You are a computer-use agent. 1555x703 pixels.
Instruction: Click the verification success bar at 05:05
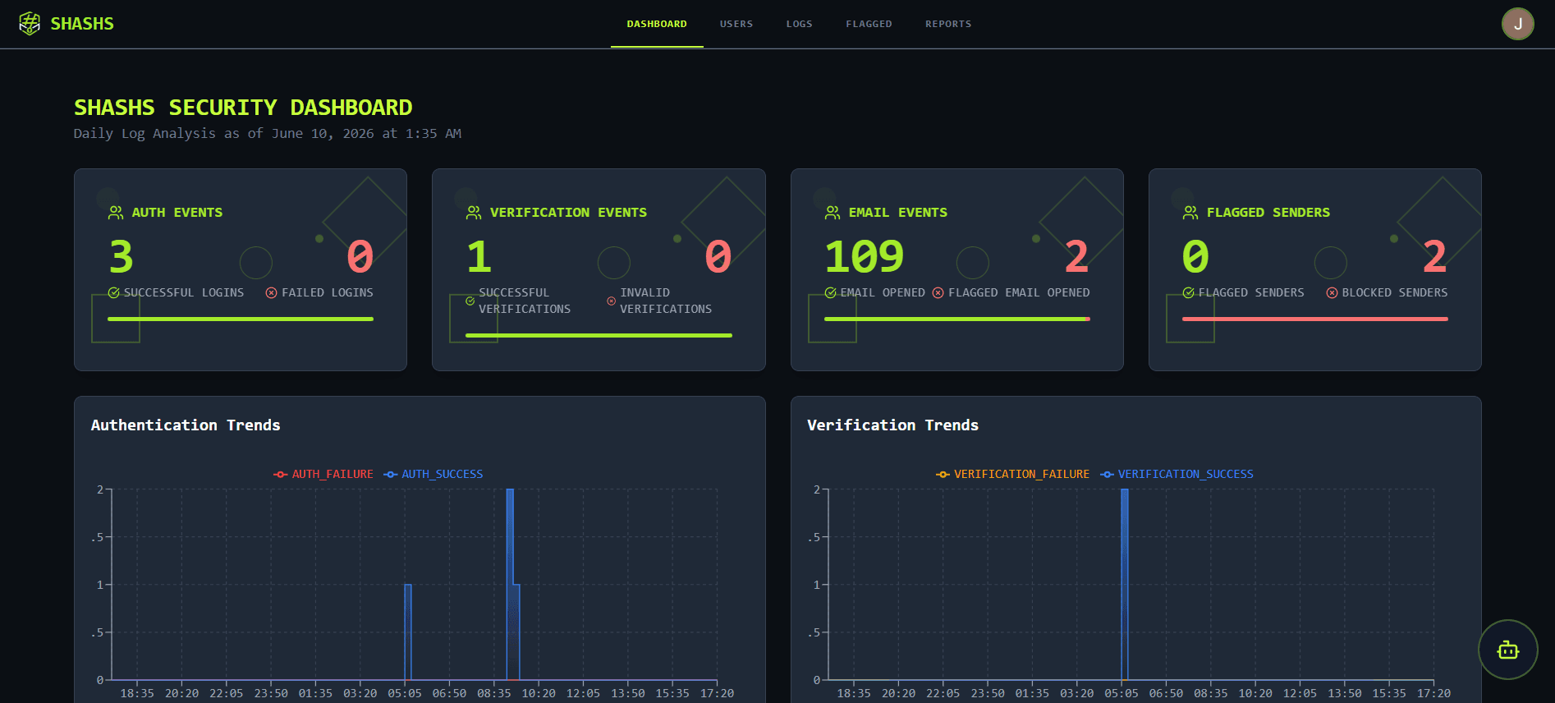click(1125, 584)
